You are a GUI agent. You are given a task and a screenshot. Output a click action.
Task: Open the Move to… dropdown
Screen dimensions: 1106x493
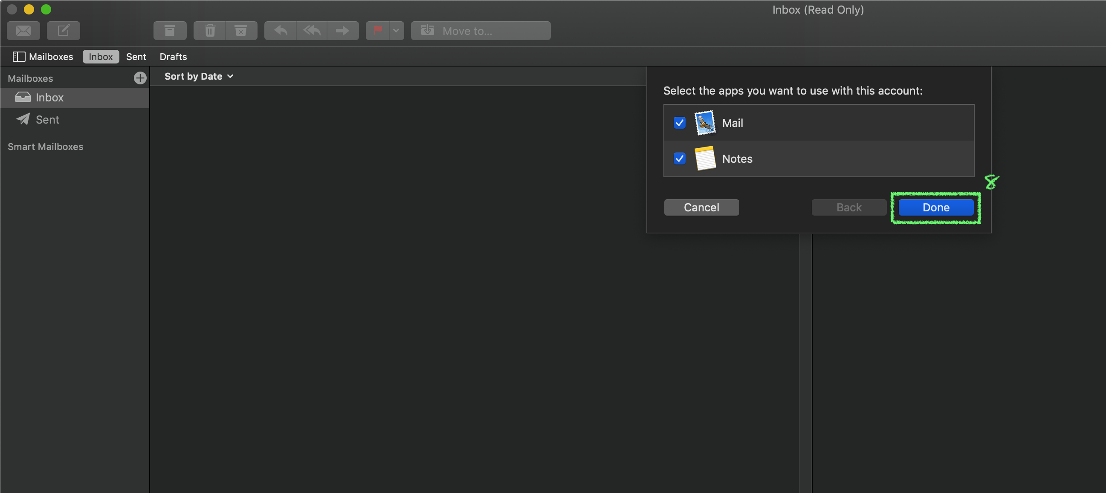[481, 30]
